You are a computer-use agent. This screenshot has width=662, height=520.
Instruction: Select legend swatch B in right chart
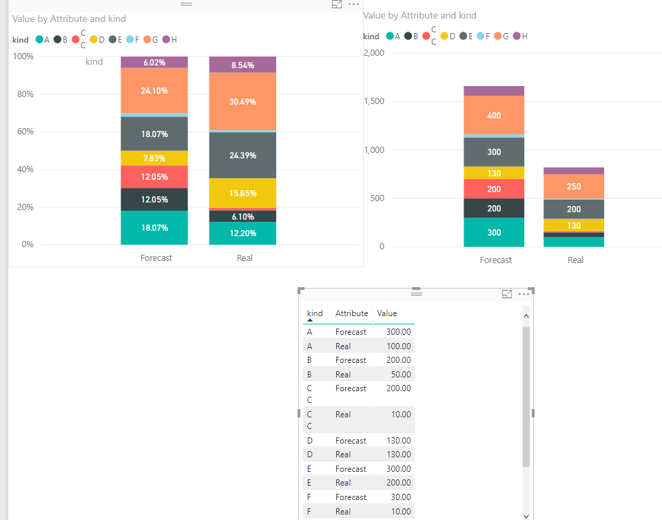(x=408, y=36)
